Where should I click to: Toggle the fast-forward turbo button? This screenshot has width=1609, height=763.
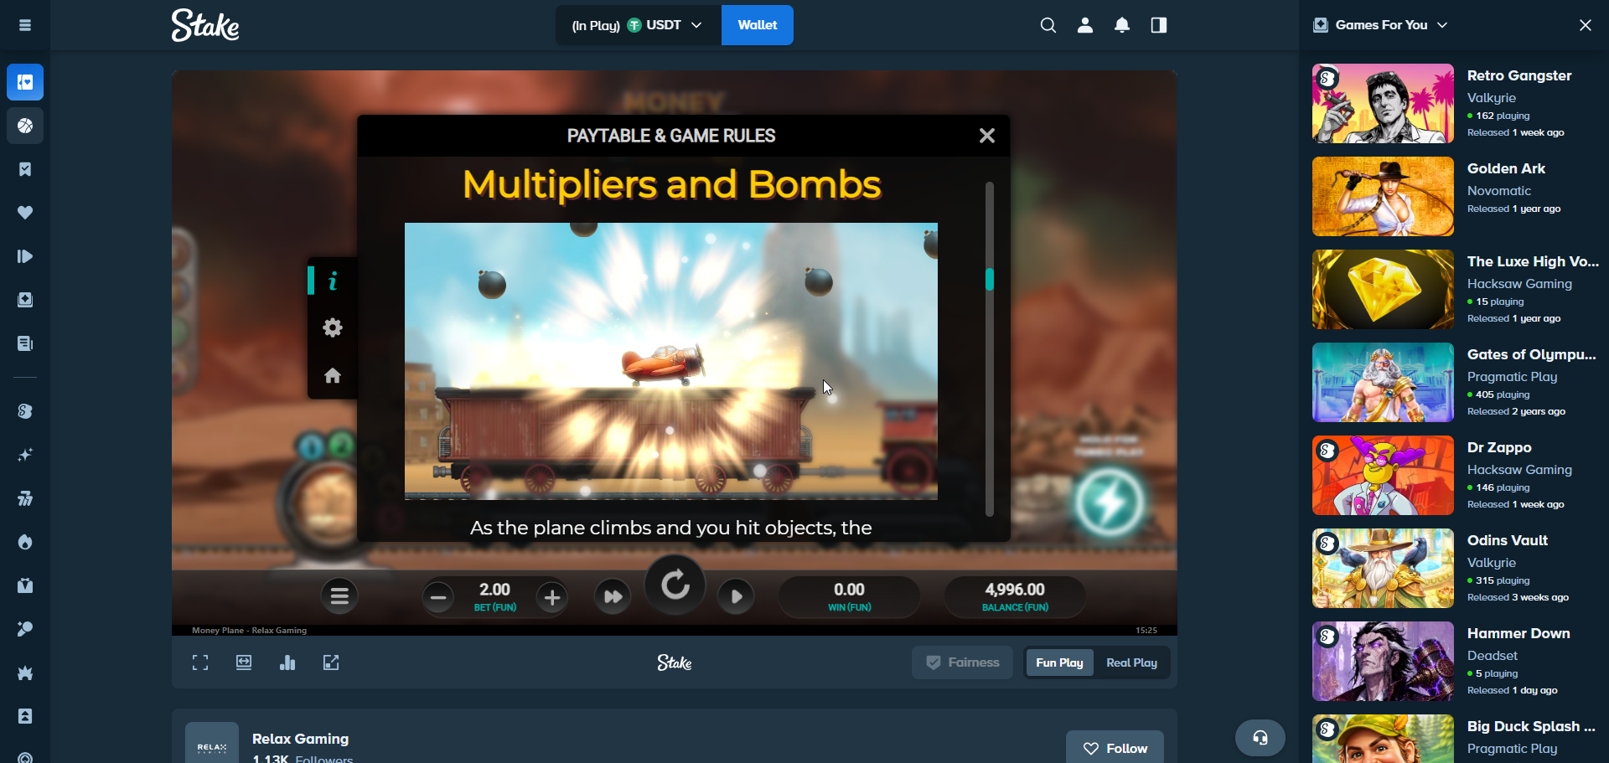[x=613, y=596]
